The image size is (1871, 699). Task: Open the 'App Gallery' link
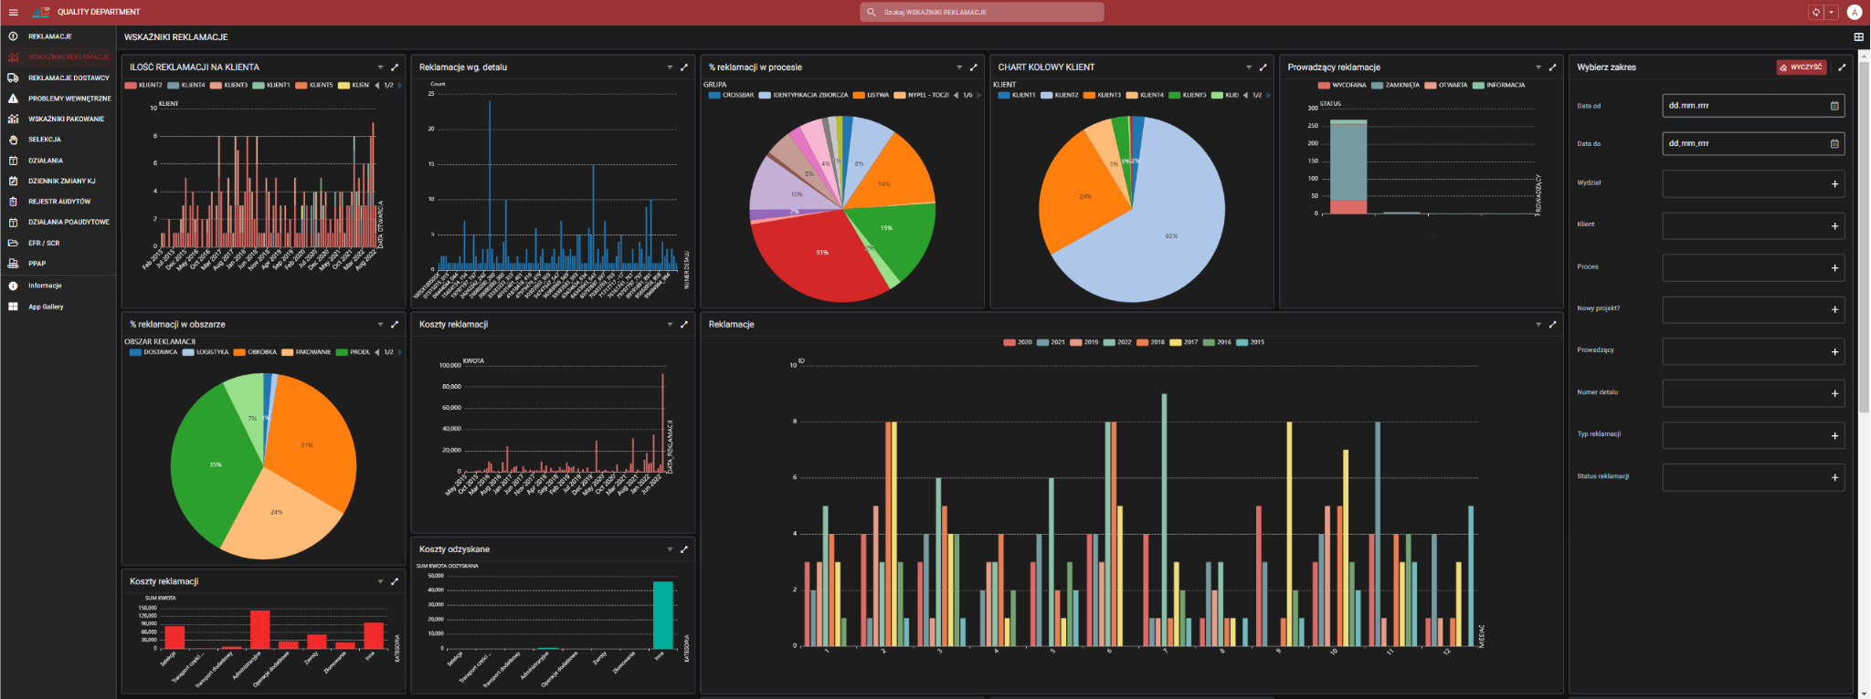click(x=46, y=307)
